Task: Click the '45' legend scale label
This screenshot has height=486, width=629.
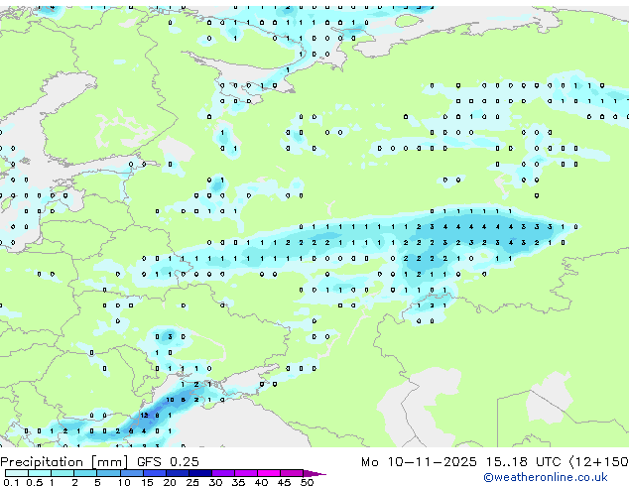Action: coord(284,482)
